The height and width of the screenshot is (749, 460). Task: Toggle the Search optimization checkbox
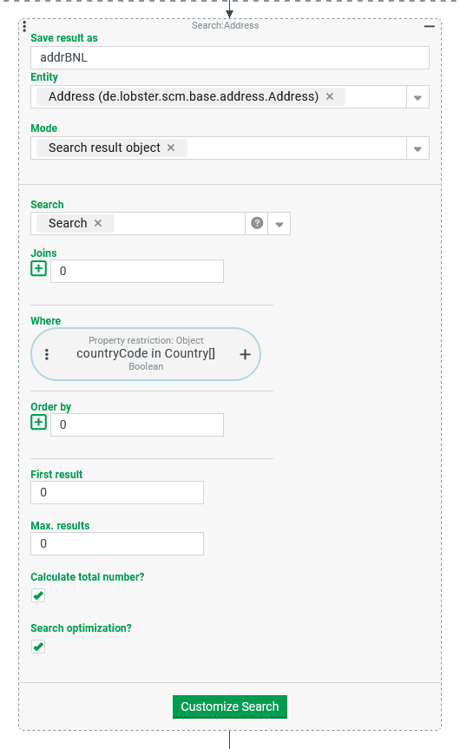click(38, 647)
